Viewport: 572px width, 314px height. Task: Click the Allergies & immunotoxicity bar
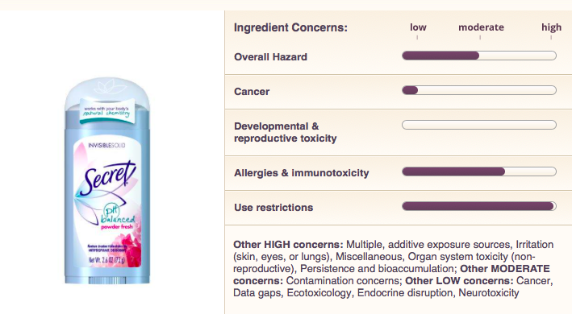pyautogui.click(x=479, y=171)
